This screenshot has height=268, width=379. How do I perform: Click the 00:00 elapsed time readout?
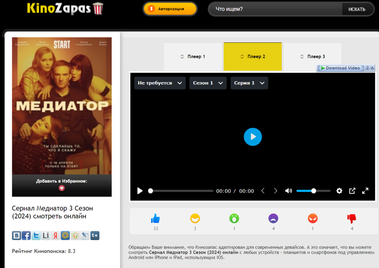click(x=223, y=191)
